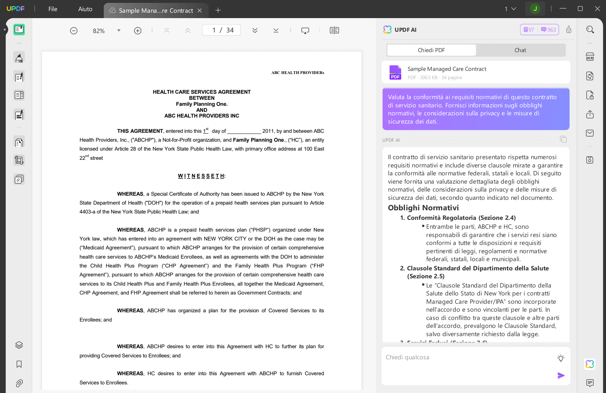Image resolution: width=606 pixels, height=393 pixels.
Task: Click the 82% zoom value field
Action: [x=99, y=31]
